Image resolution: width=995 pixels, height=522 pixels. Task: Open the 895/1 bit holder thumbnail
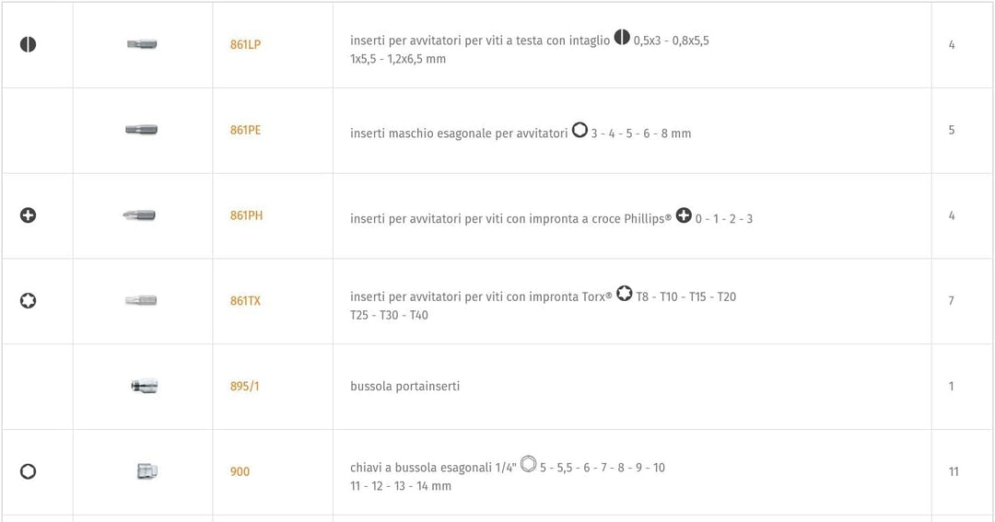coord(145,386)
